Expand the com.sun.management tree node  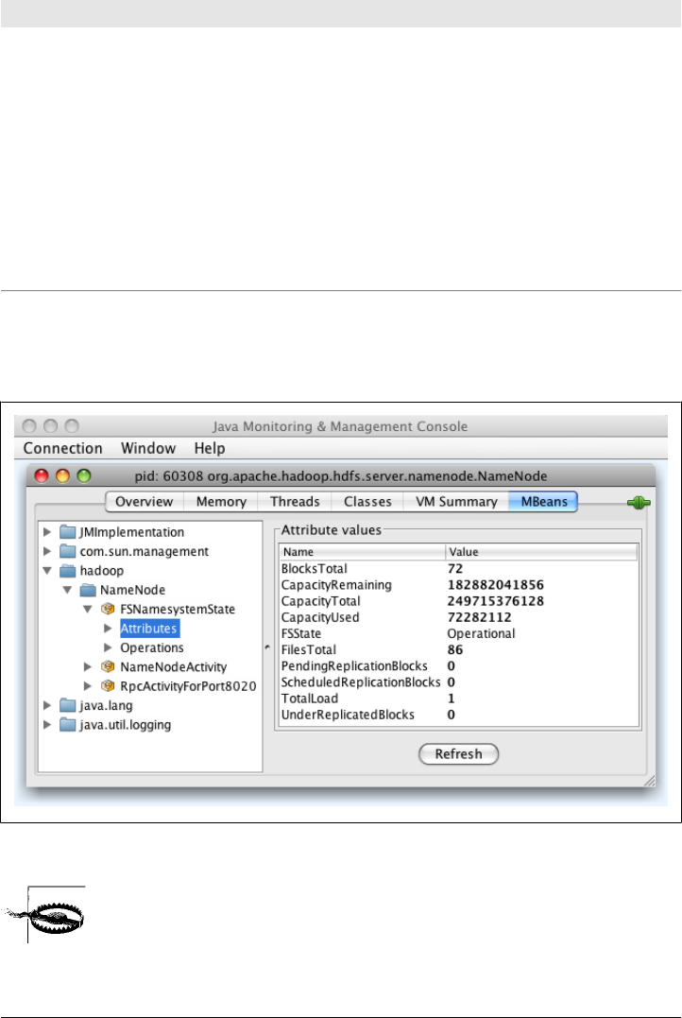point(46,552)
